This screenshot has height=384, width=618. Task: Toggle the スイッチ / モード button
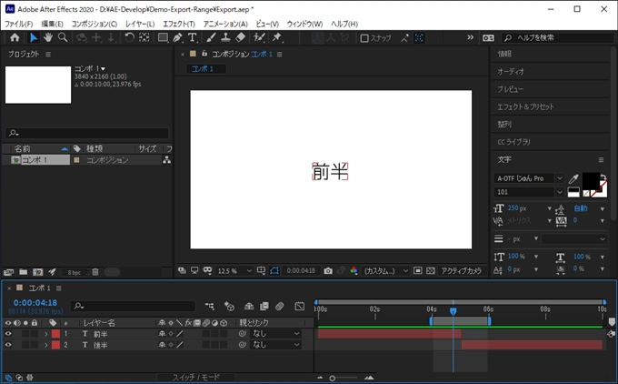[x=196, y=378]
